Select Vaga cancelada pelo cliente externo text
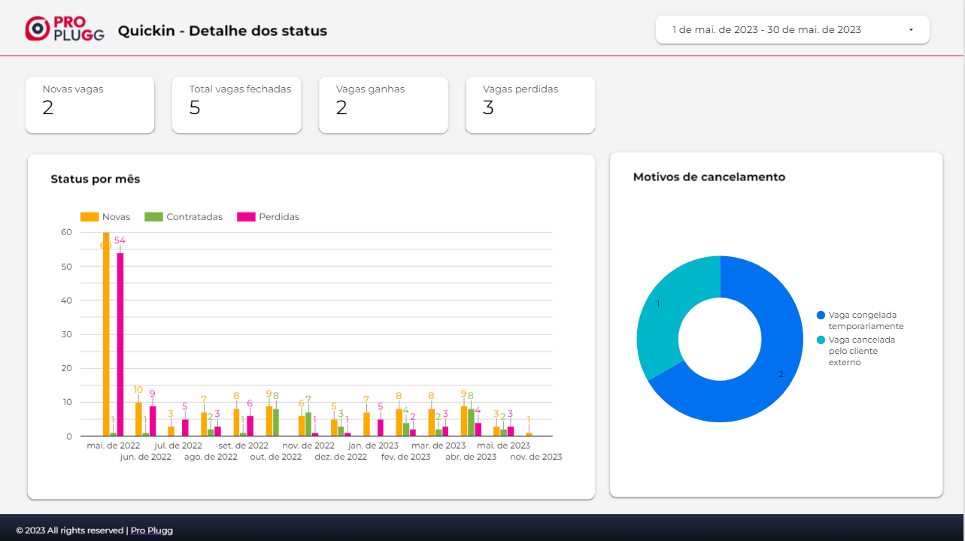The image size is (965, 541). click(862, 351)
